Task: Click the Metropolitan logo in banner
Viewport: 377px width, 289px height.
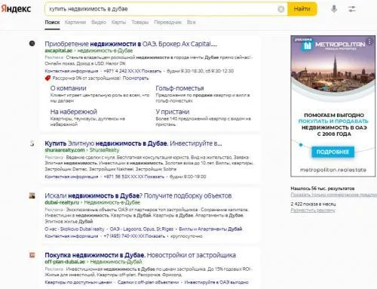Action: 333,45
